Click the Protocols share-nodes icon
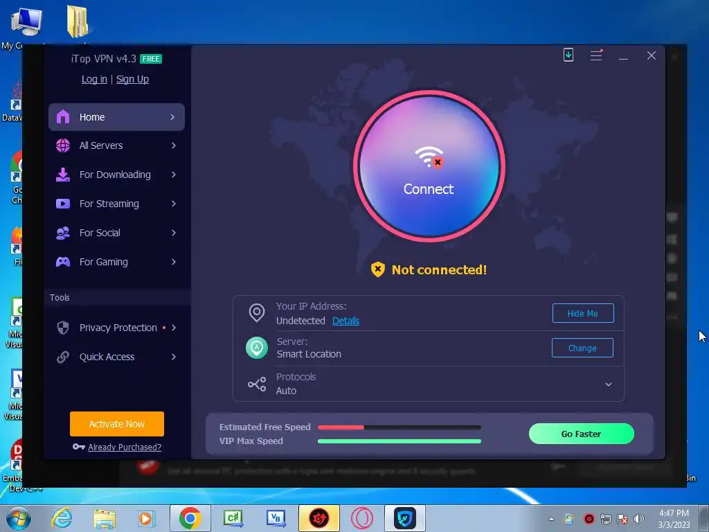Viewport: 709px width, 532px height. (257, 384)
